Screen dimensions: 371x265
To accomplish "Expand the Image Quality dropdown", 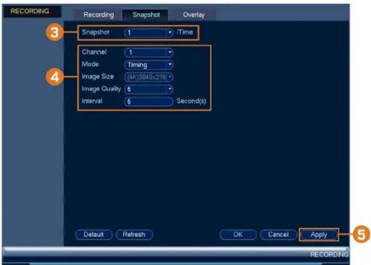I will (x=149, y=89).
